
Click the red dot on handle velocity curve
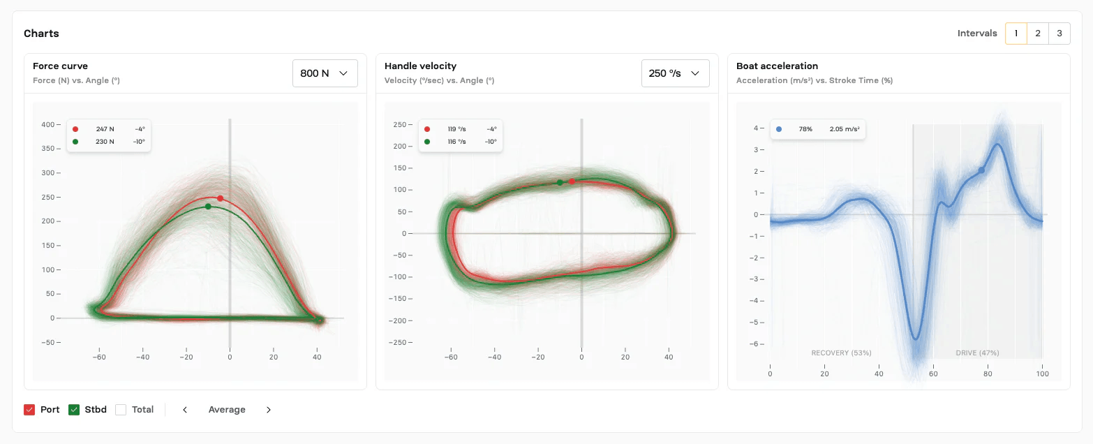point(572,182)
